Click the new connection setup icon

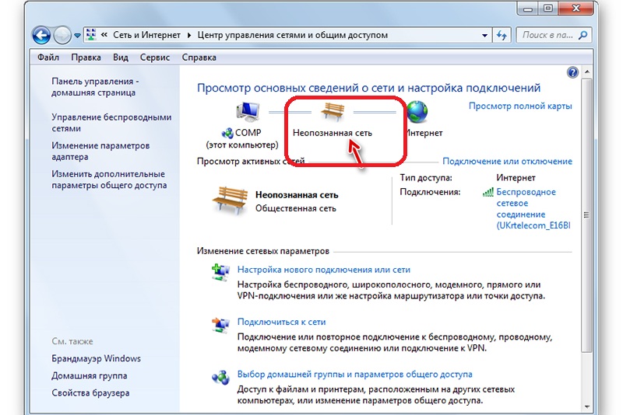point(220,272)
